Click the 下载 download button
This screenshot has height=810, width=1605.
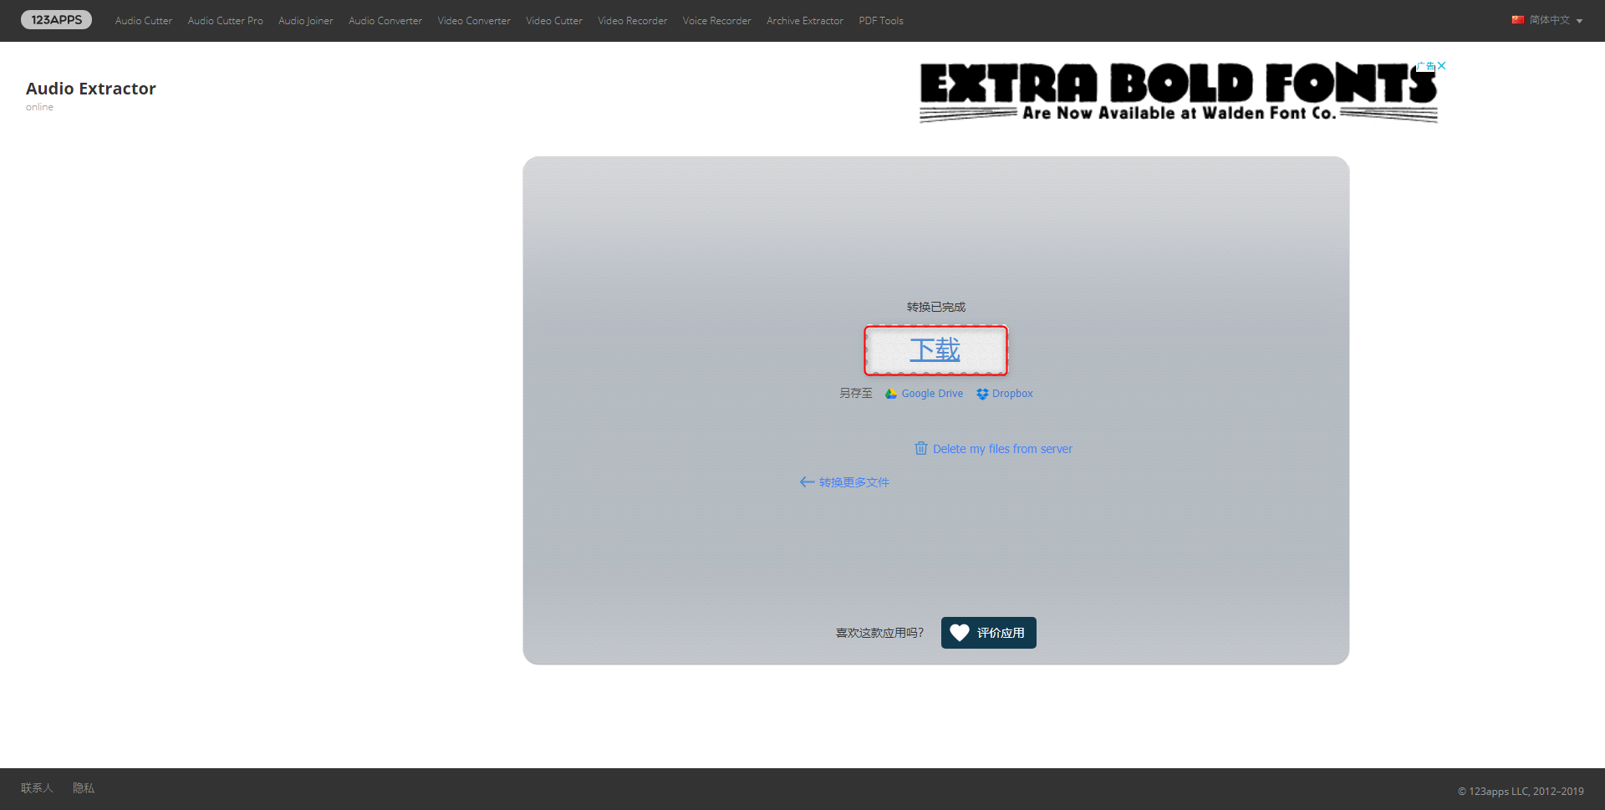[935, 350]
